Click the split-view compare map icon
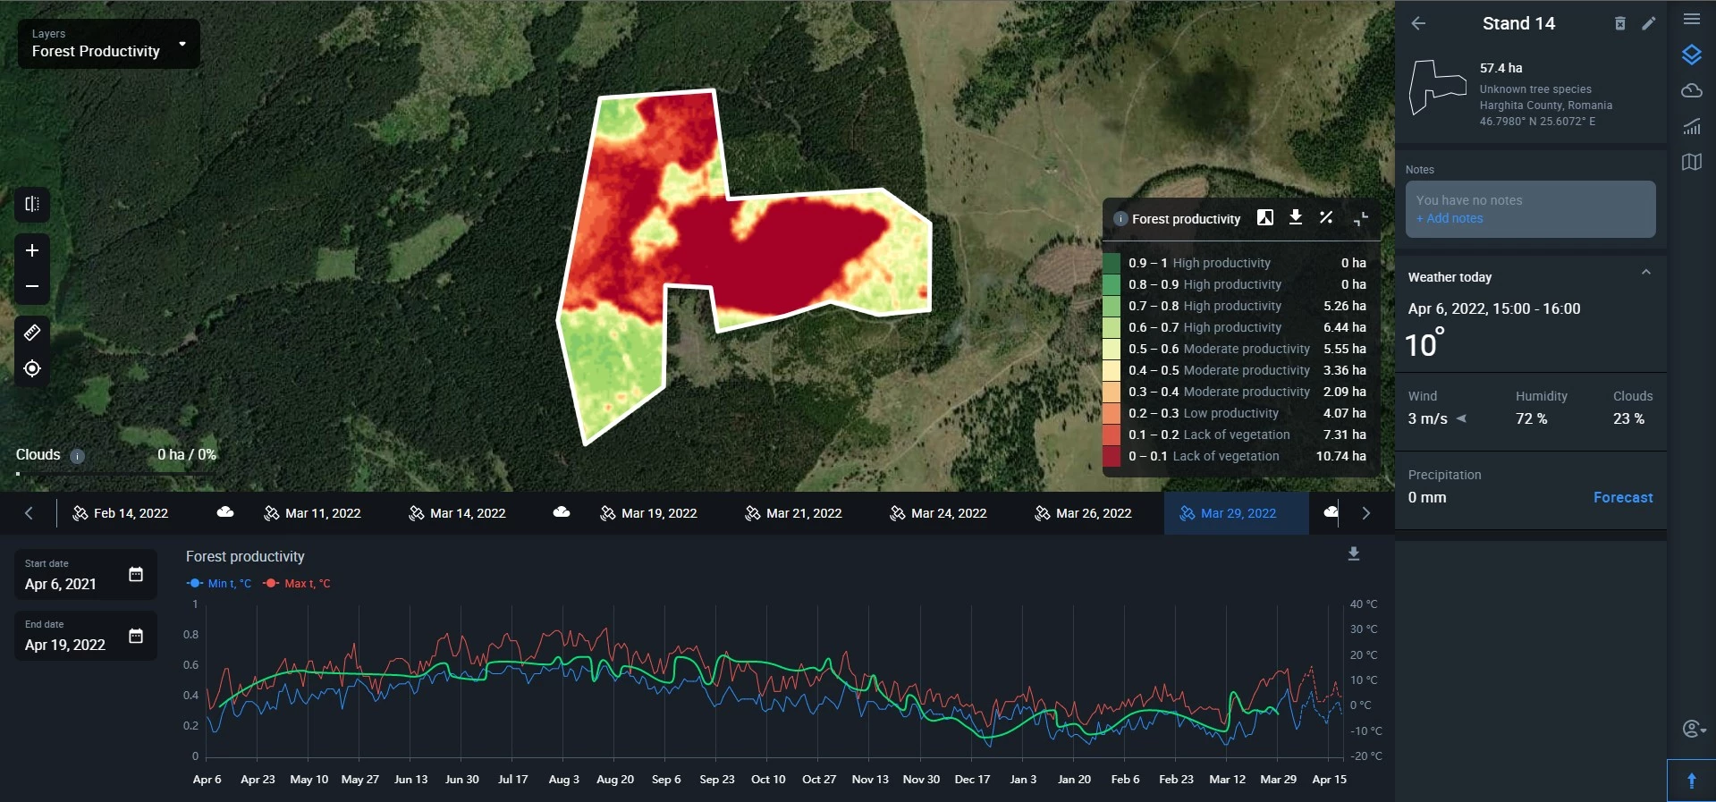The image size is (1716, 802). click(32, 204)
